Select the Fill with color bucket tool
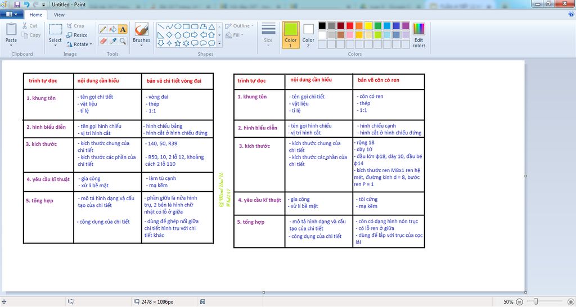 [113, 29]
